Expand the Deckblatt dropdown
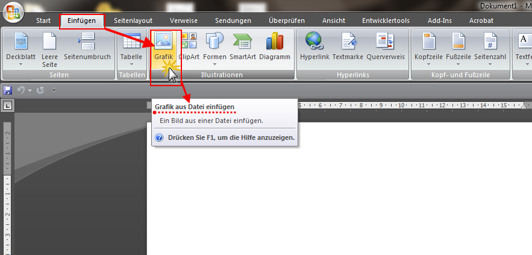Viewport: 532px width, 255px height. point(20,64)
